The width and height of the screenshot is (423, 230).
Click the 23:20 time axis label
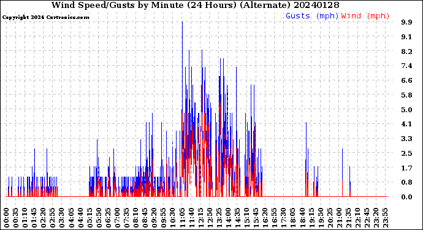pyautogui.click(x=376, y=217)
